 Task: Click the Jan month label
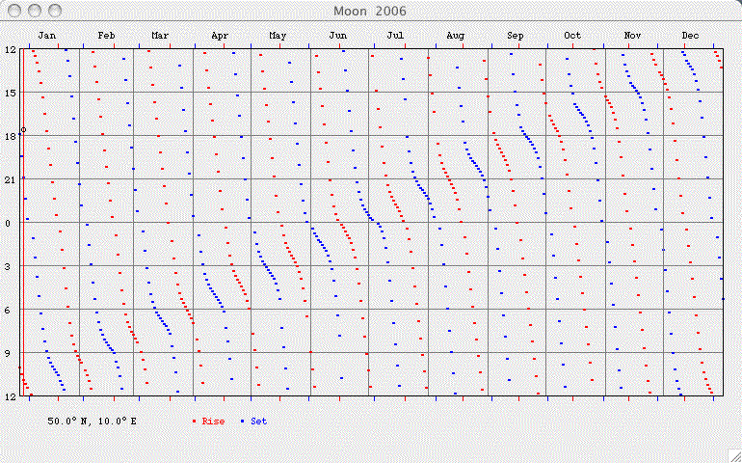[47, 36]
